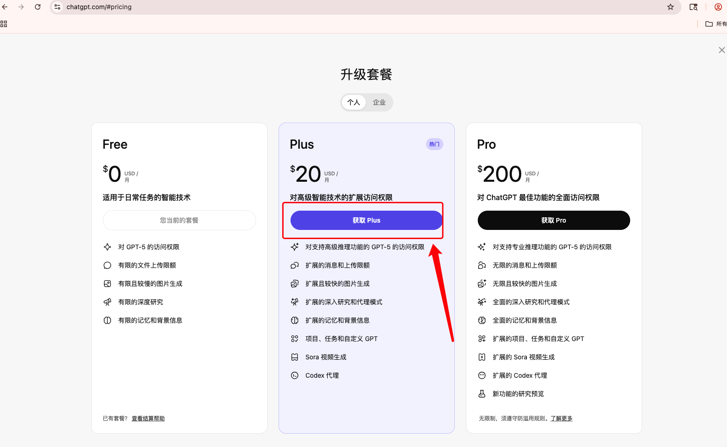Click icon beside 全面的深入研究和代理模式
The height and width of the screenshot is (447, 727).
[x=482, y=302]
